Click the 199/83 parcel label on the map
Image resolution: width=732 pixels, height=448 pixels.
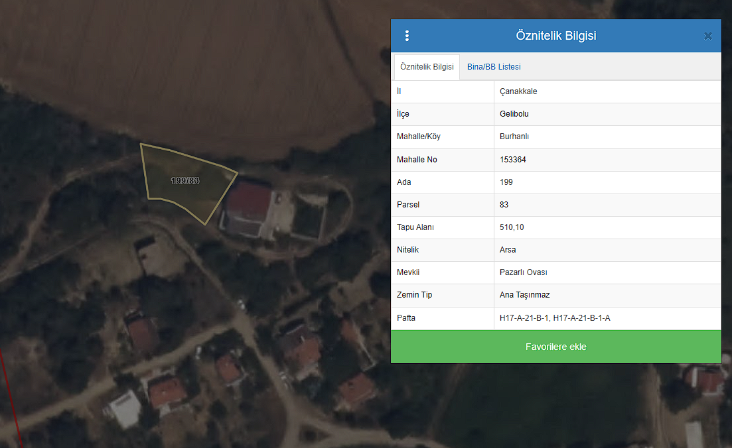coord(185,181)
